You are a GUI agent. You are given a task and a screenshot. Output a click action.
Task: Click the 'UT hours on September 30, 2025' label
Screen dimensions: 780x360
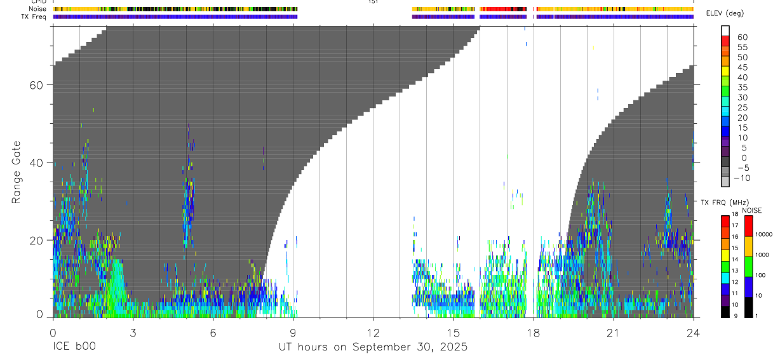coord(373,347)
